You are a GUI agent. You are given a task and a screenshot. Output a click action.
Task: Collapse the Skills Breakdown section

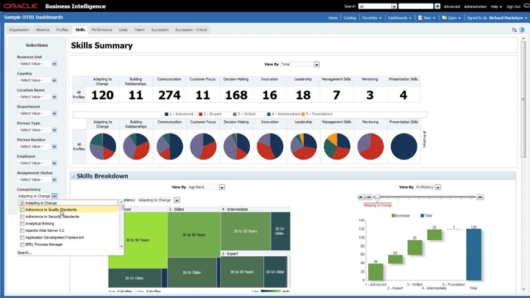coord(73,176)
